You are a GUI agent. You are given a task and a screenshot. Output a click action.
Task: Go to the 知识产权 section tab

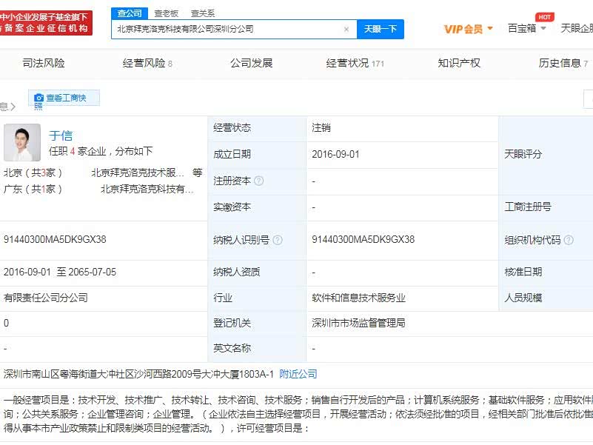459,64
